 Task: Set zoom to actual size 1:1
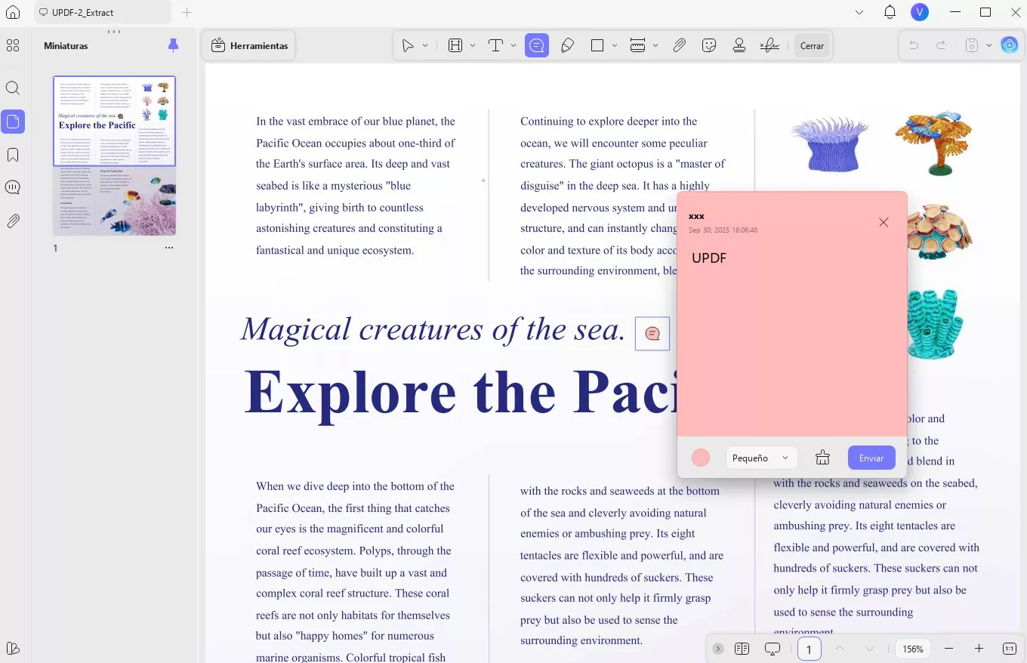pyautogui.click(x=1010, y=649)
